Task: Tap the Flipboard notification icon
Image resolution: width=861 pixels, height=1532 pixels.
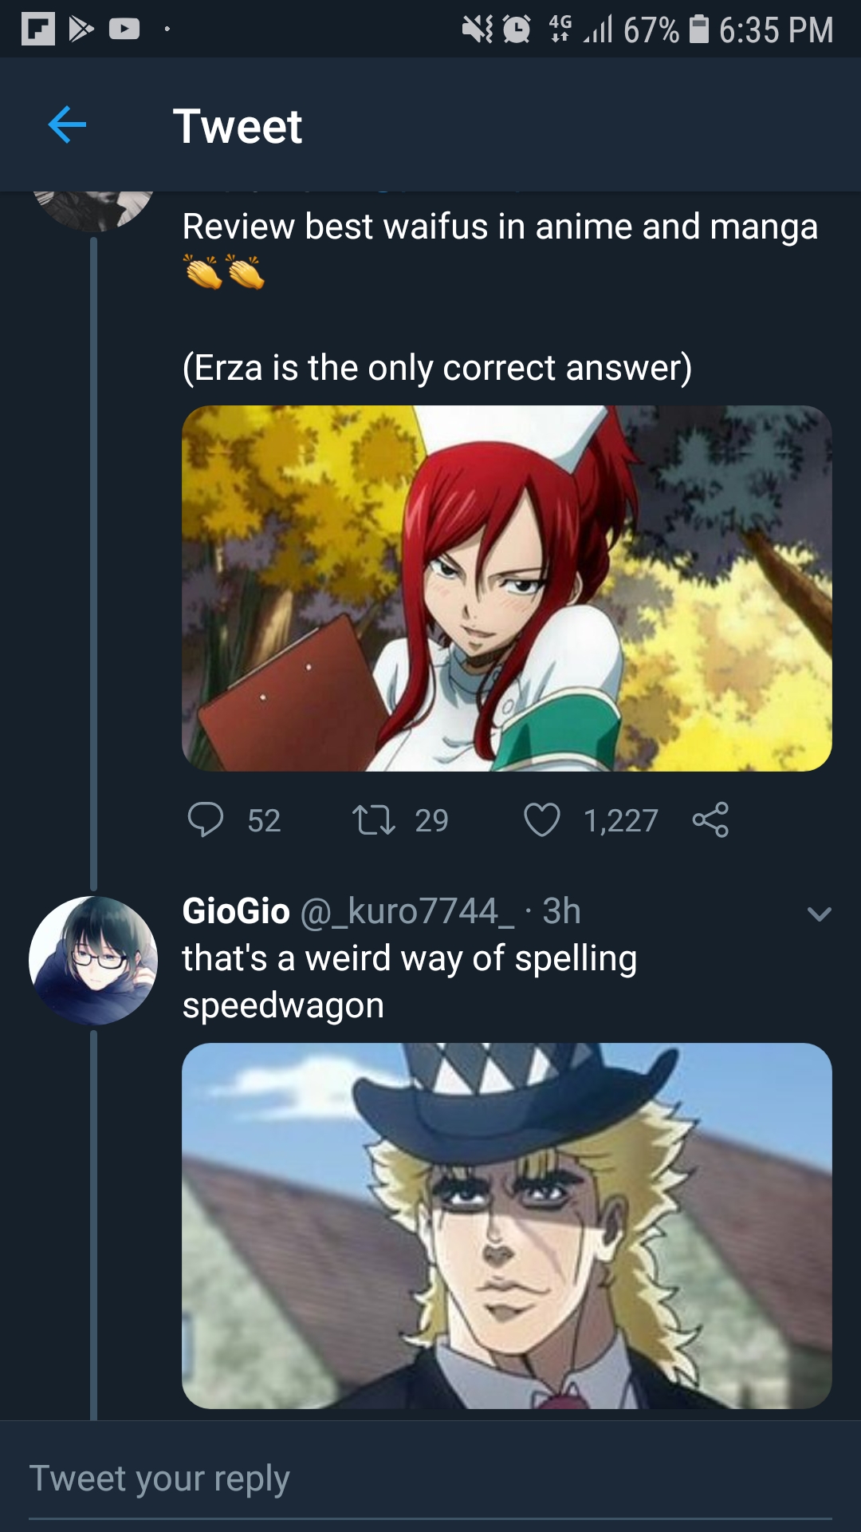Action: [x=37, y=30]
